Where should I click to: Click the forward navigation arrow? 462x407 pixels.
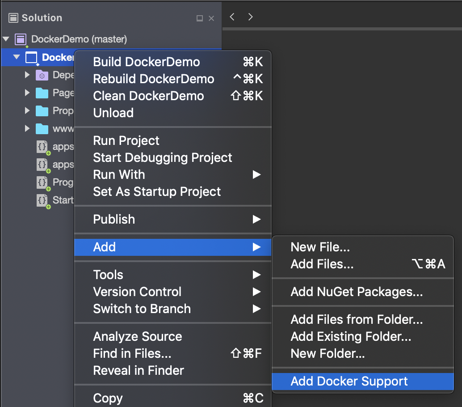[x=250, y=17]
